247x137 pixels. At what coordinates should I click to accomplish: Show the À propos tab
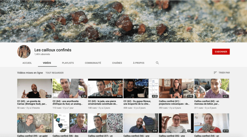139,63
